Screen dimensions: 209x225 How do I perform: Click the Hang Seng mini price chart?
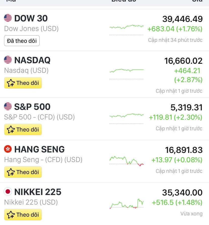pos(126,161)
